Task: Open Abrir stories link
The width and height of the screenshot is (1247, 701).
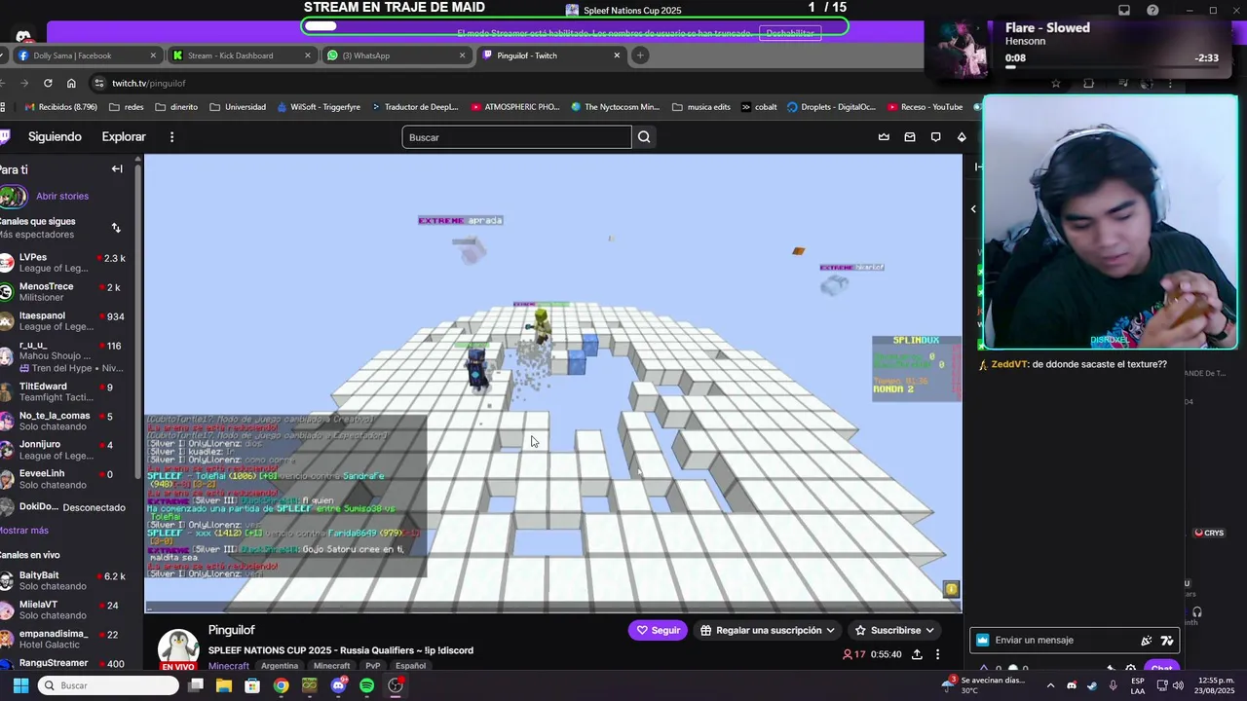Action: (x=62, y=197)
